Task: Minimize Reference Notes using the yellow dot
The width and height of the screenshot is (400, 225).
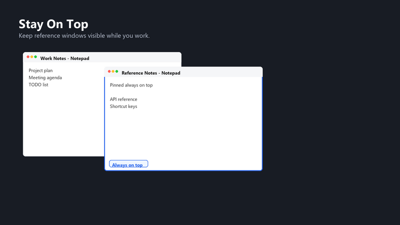Action: tap(113, 71)
